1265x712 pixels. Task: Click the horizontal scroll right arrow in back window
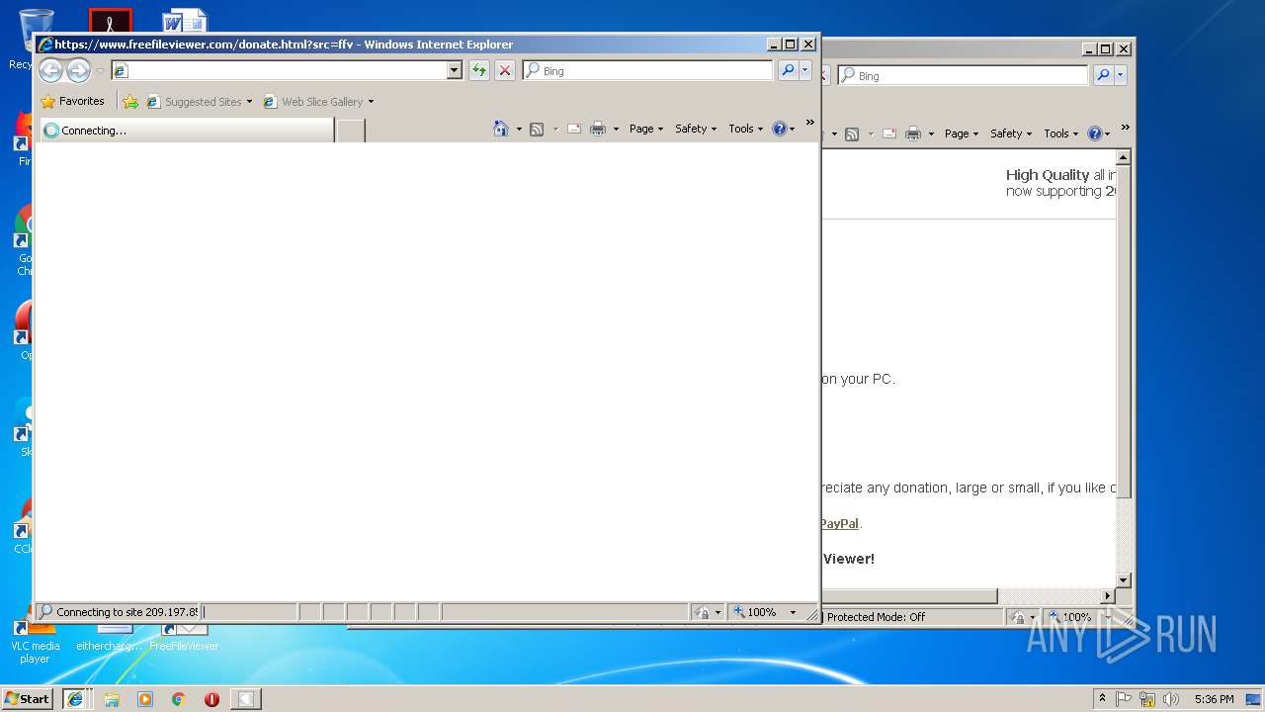tap(1108, 596)
